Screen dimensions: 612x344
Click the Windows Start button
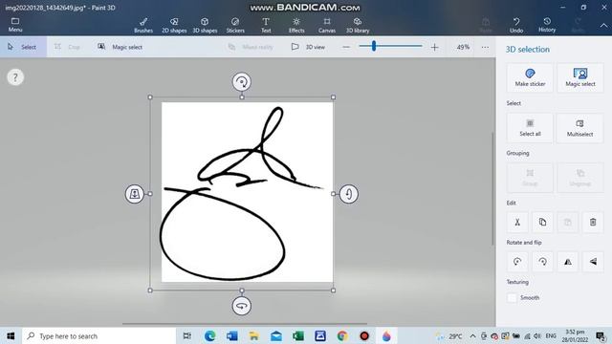[x=11, y=335]
